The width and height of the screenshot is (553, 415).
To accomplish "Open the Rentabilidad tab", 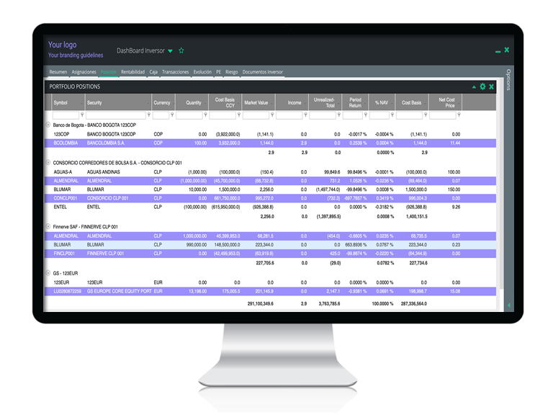I will [x=133, y=72].
